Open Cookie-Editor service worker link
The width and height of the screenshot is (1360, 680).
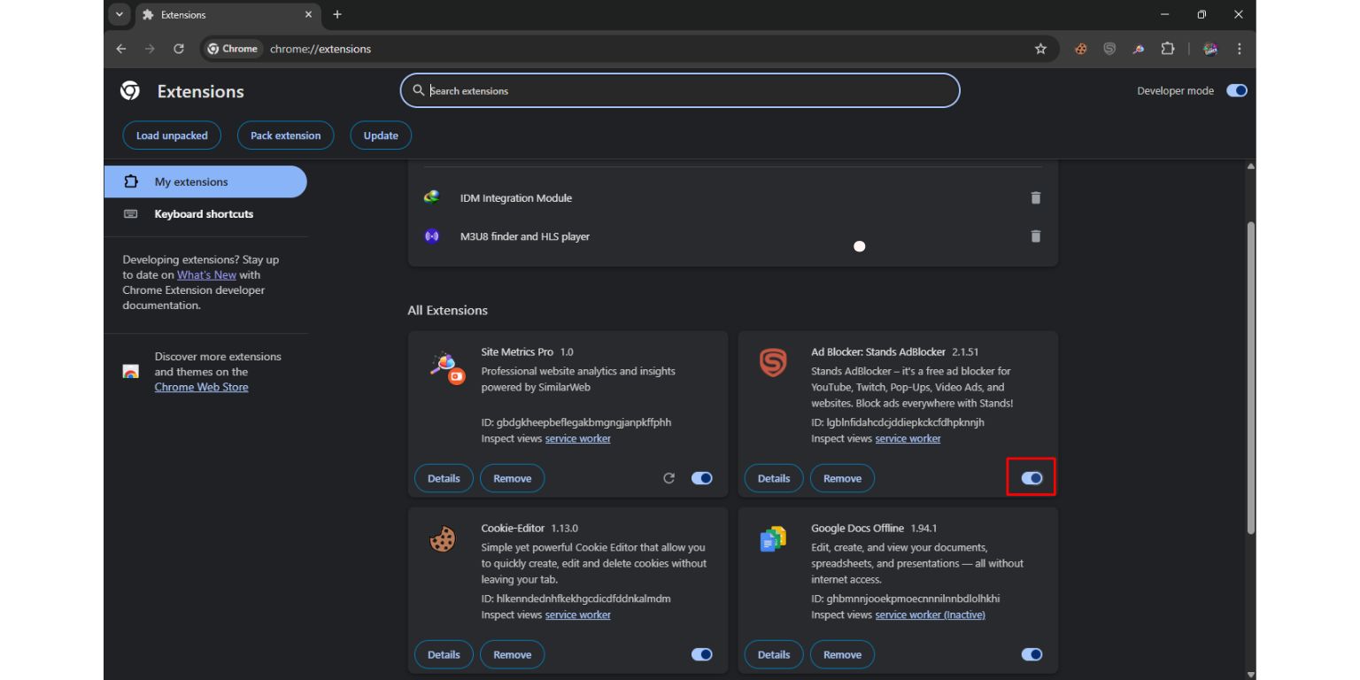point(577,615)
